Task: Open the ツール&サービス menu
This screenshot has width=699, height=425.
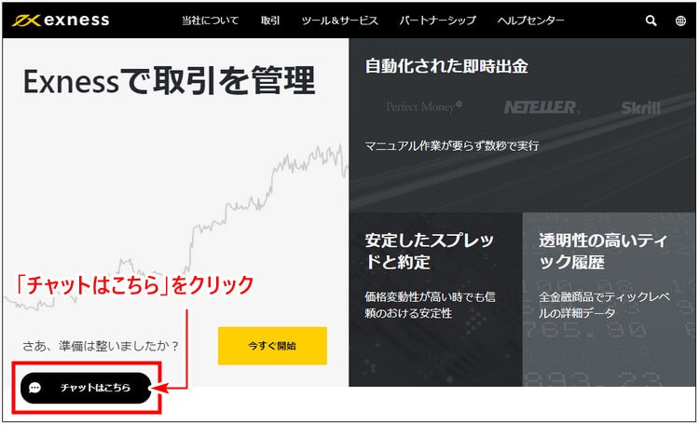Action: tap(339, 21)
